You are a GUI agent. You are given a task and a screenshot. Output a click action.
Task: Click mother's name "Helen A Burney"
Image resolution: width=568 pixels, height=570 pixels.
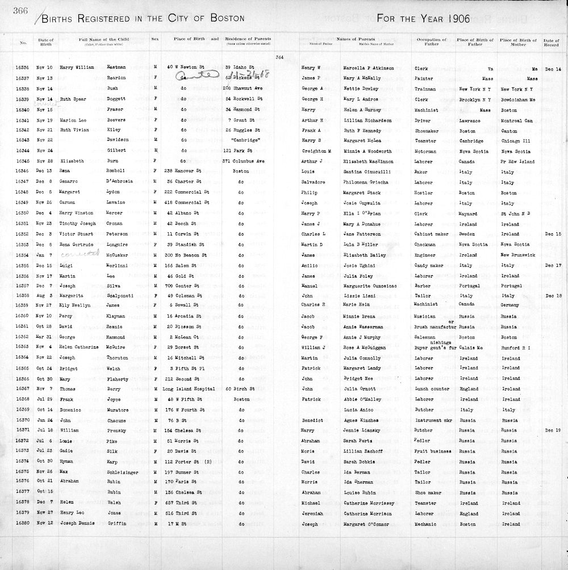362,110
